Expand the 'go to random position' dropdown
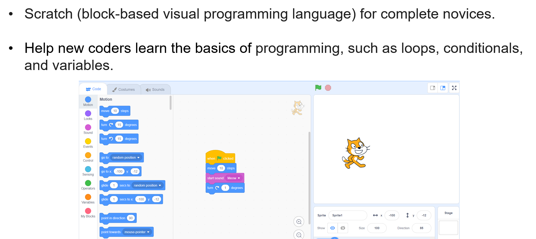The width and height of the screenshot is (536, 239). (x=138, y=158)
